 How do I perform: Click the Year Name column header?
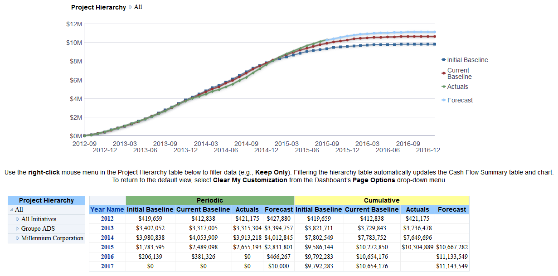(107, 209)
